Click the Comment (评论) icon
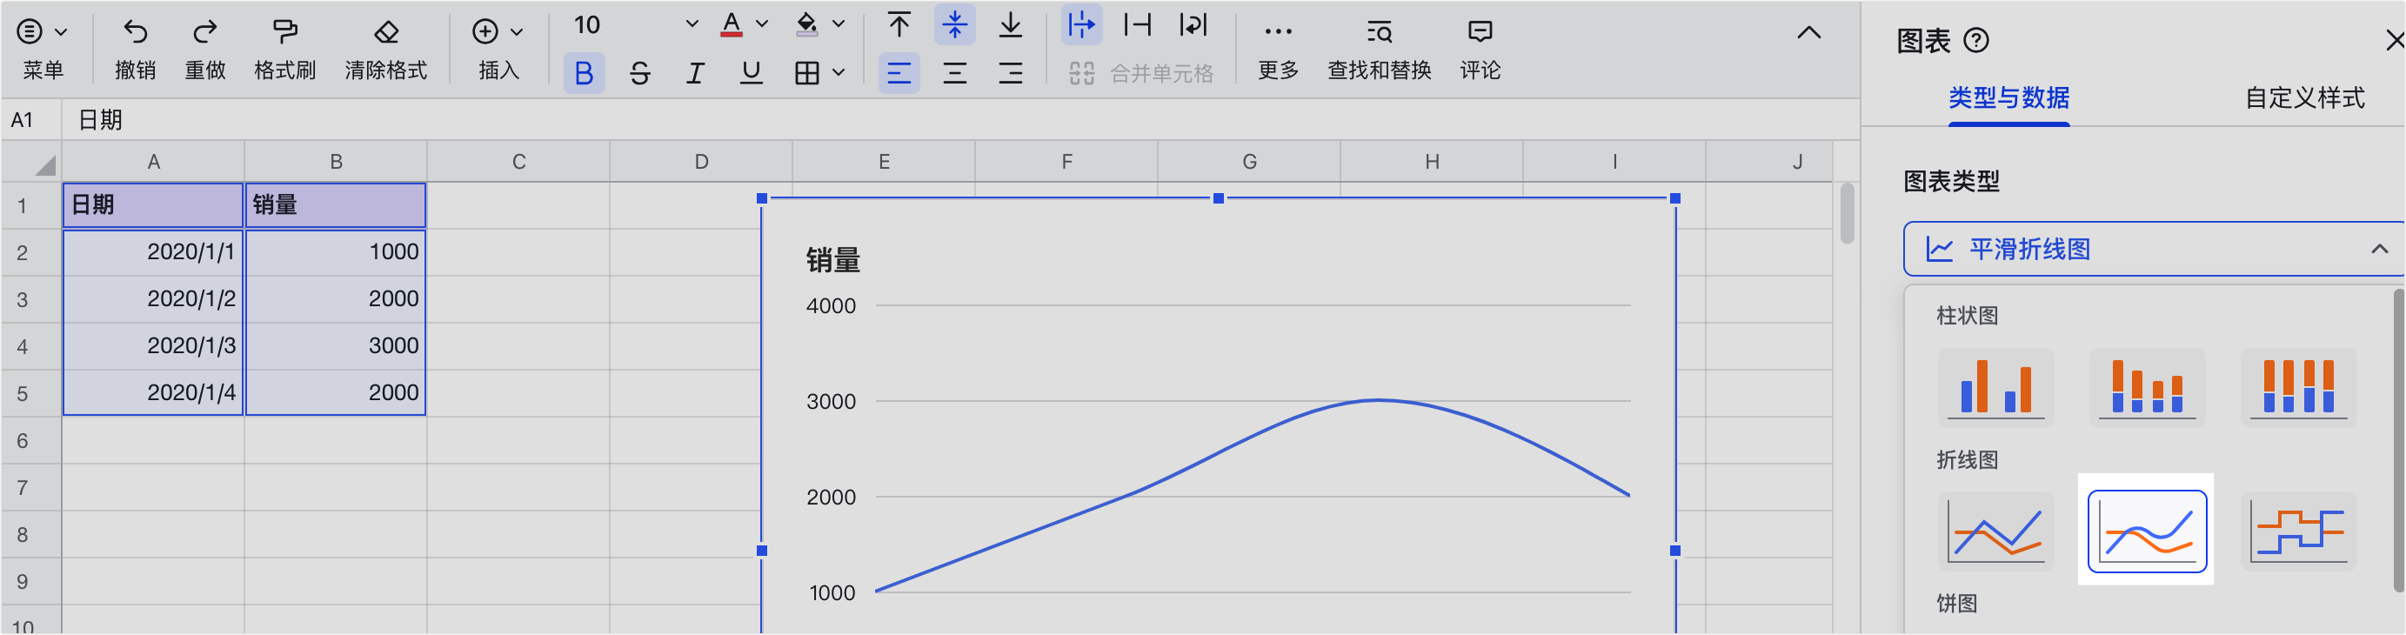Viewport: 2406px width, 635px height. (x=1480, y=34)
